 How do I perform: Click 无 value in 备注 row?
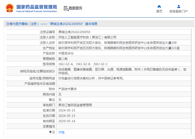pos(60,100)
